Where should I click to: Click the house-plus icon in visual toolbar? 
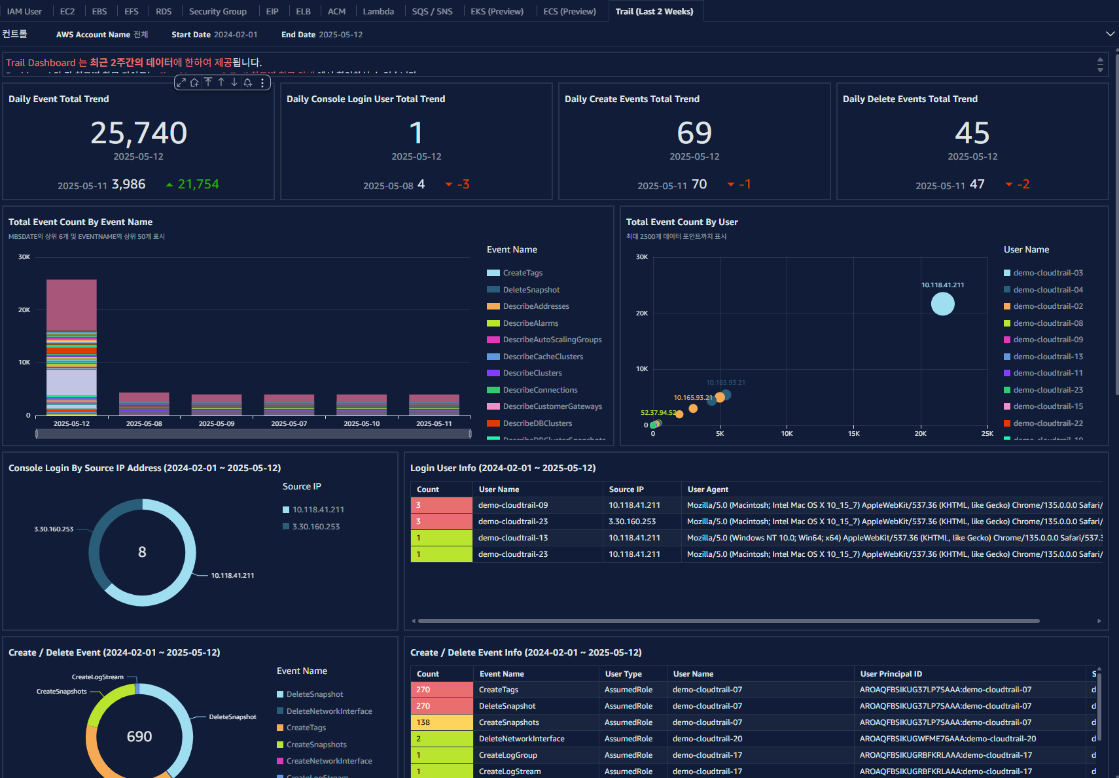tap(194, 82)
